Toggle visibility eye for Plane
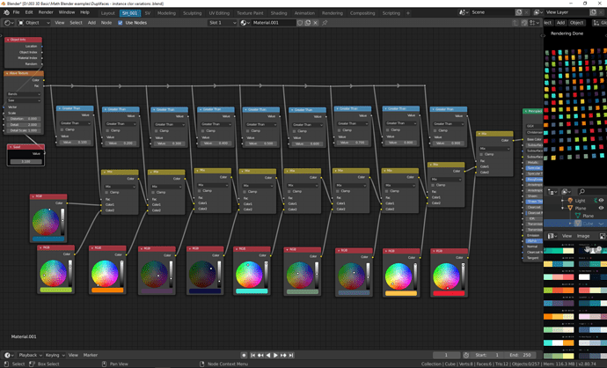 point(601,208)
